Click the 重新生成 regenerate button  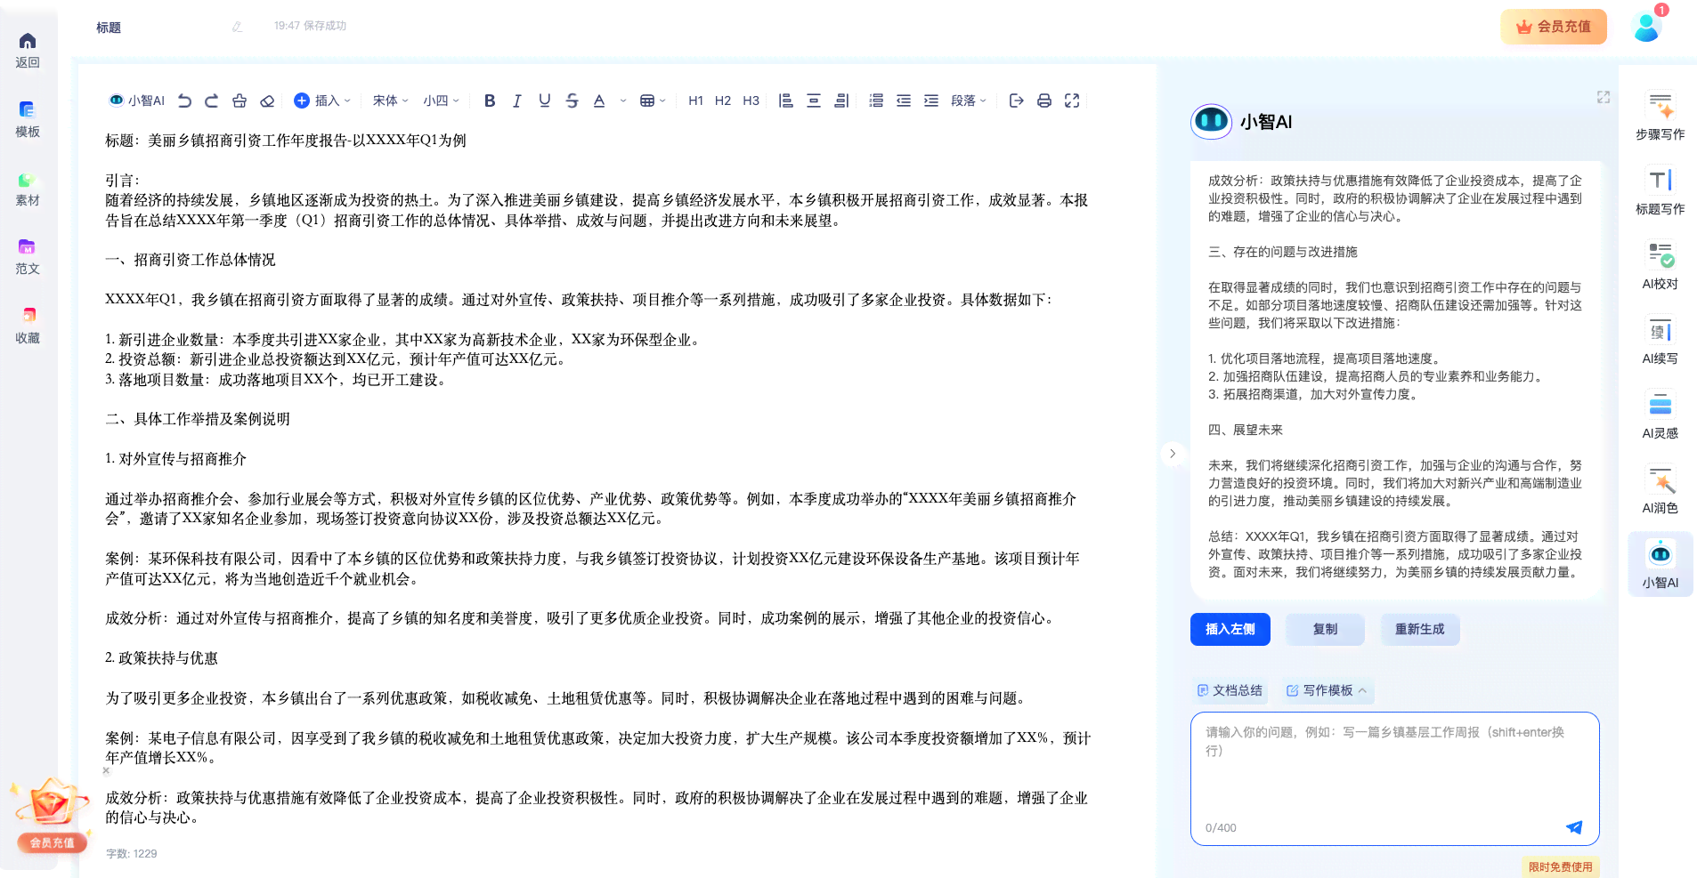1420,629
